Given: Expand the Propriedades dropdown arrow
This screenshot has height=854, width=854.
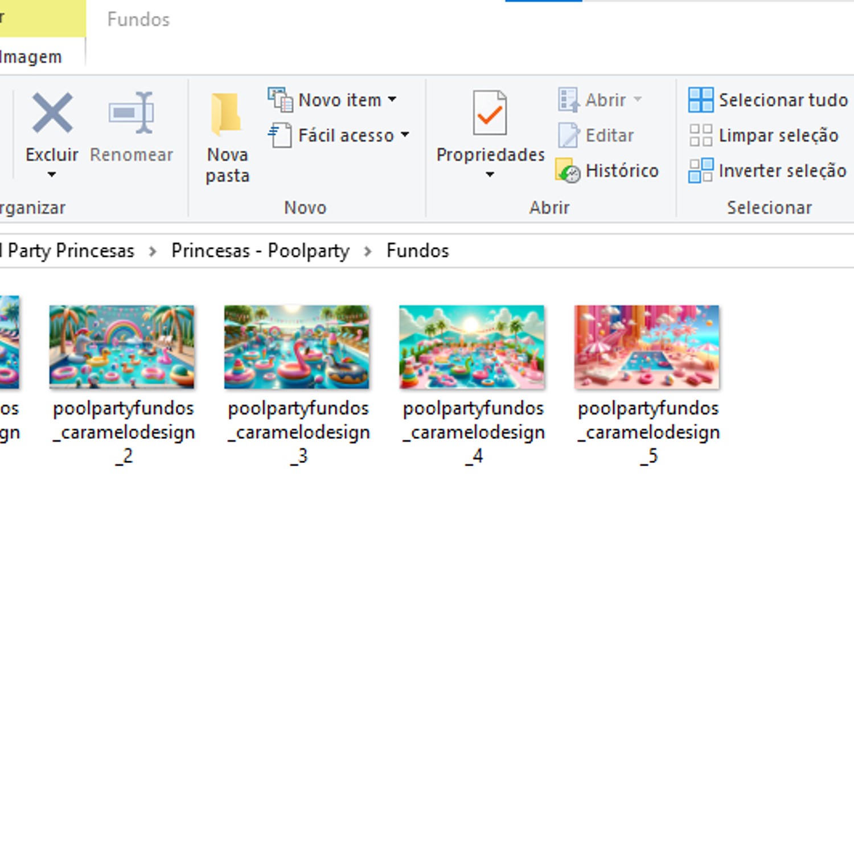Looking at the screenshot, I should pyautogui.click(x=490, y=175).
